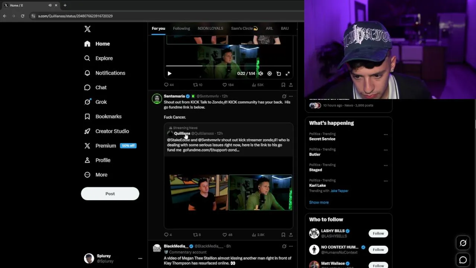Click Show more under What's happening

coord(319,202)
